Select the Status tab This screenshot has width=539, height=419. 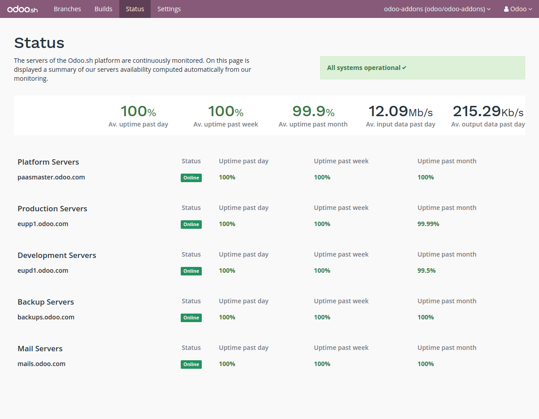135,9
